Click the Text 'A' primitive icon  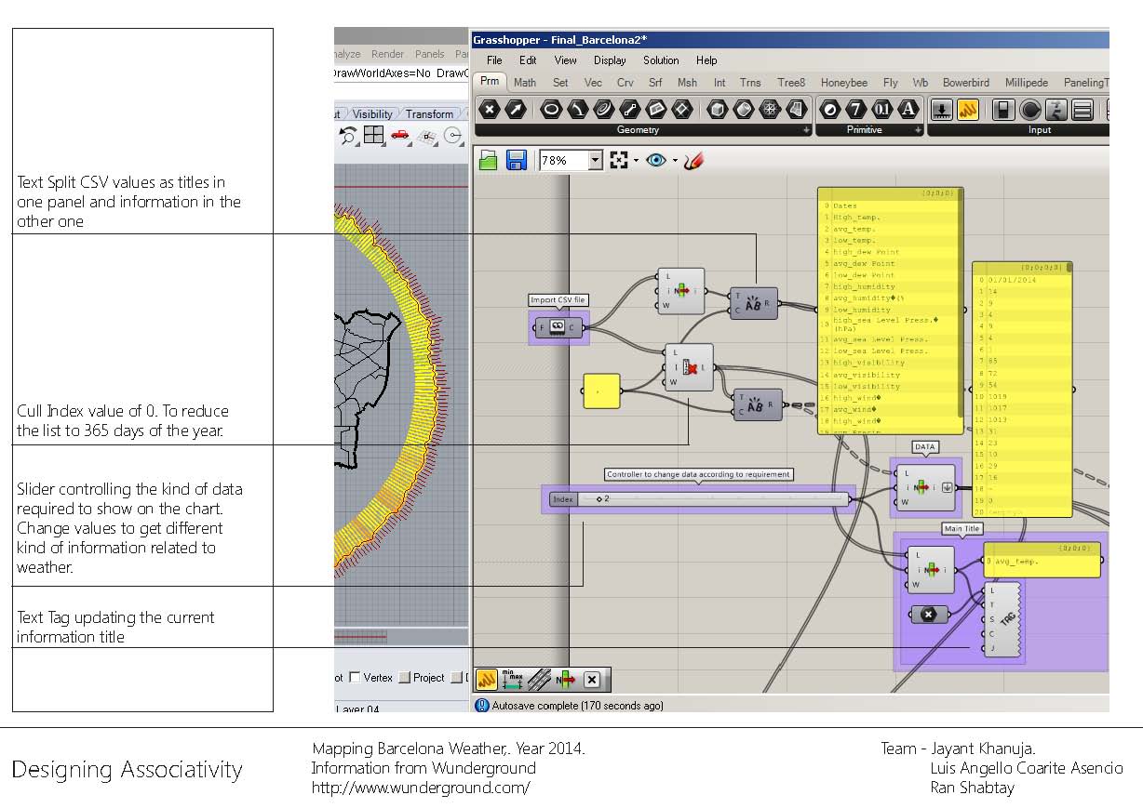pyautogui.click(x=908, y=110)
